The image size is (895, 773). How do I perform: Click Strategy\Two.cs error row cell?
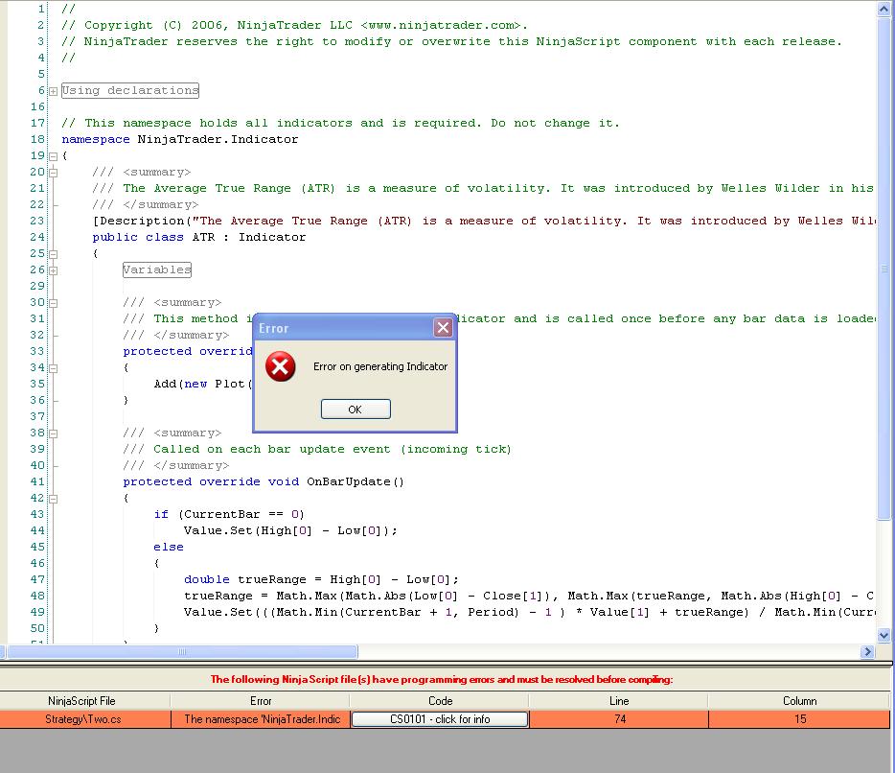tap(85, 719)
